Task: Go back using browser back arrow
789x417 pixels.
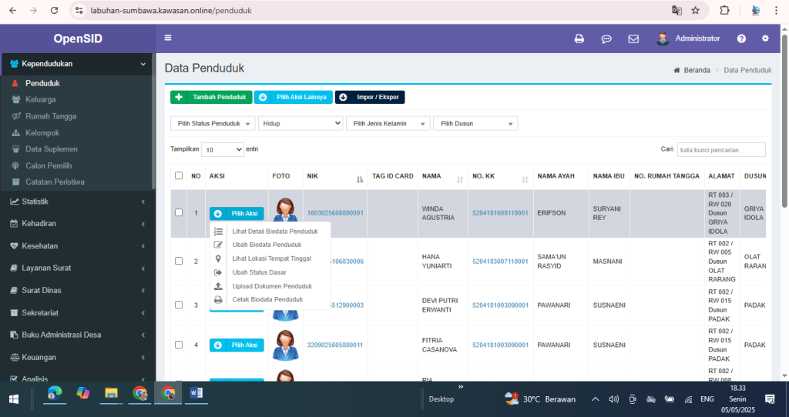Action: click(13, 10)
